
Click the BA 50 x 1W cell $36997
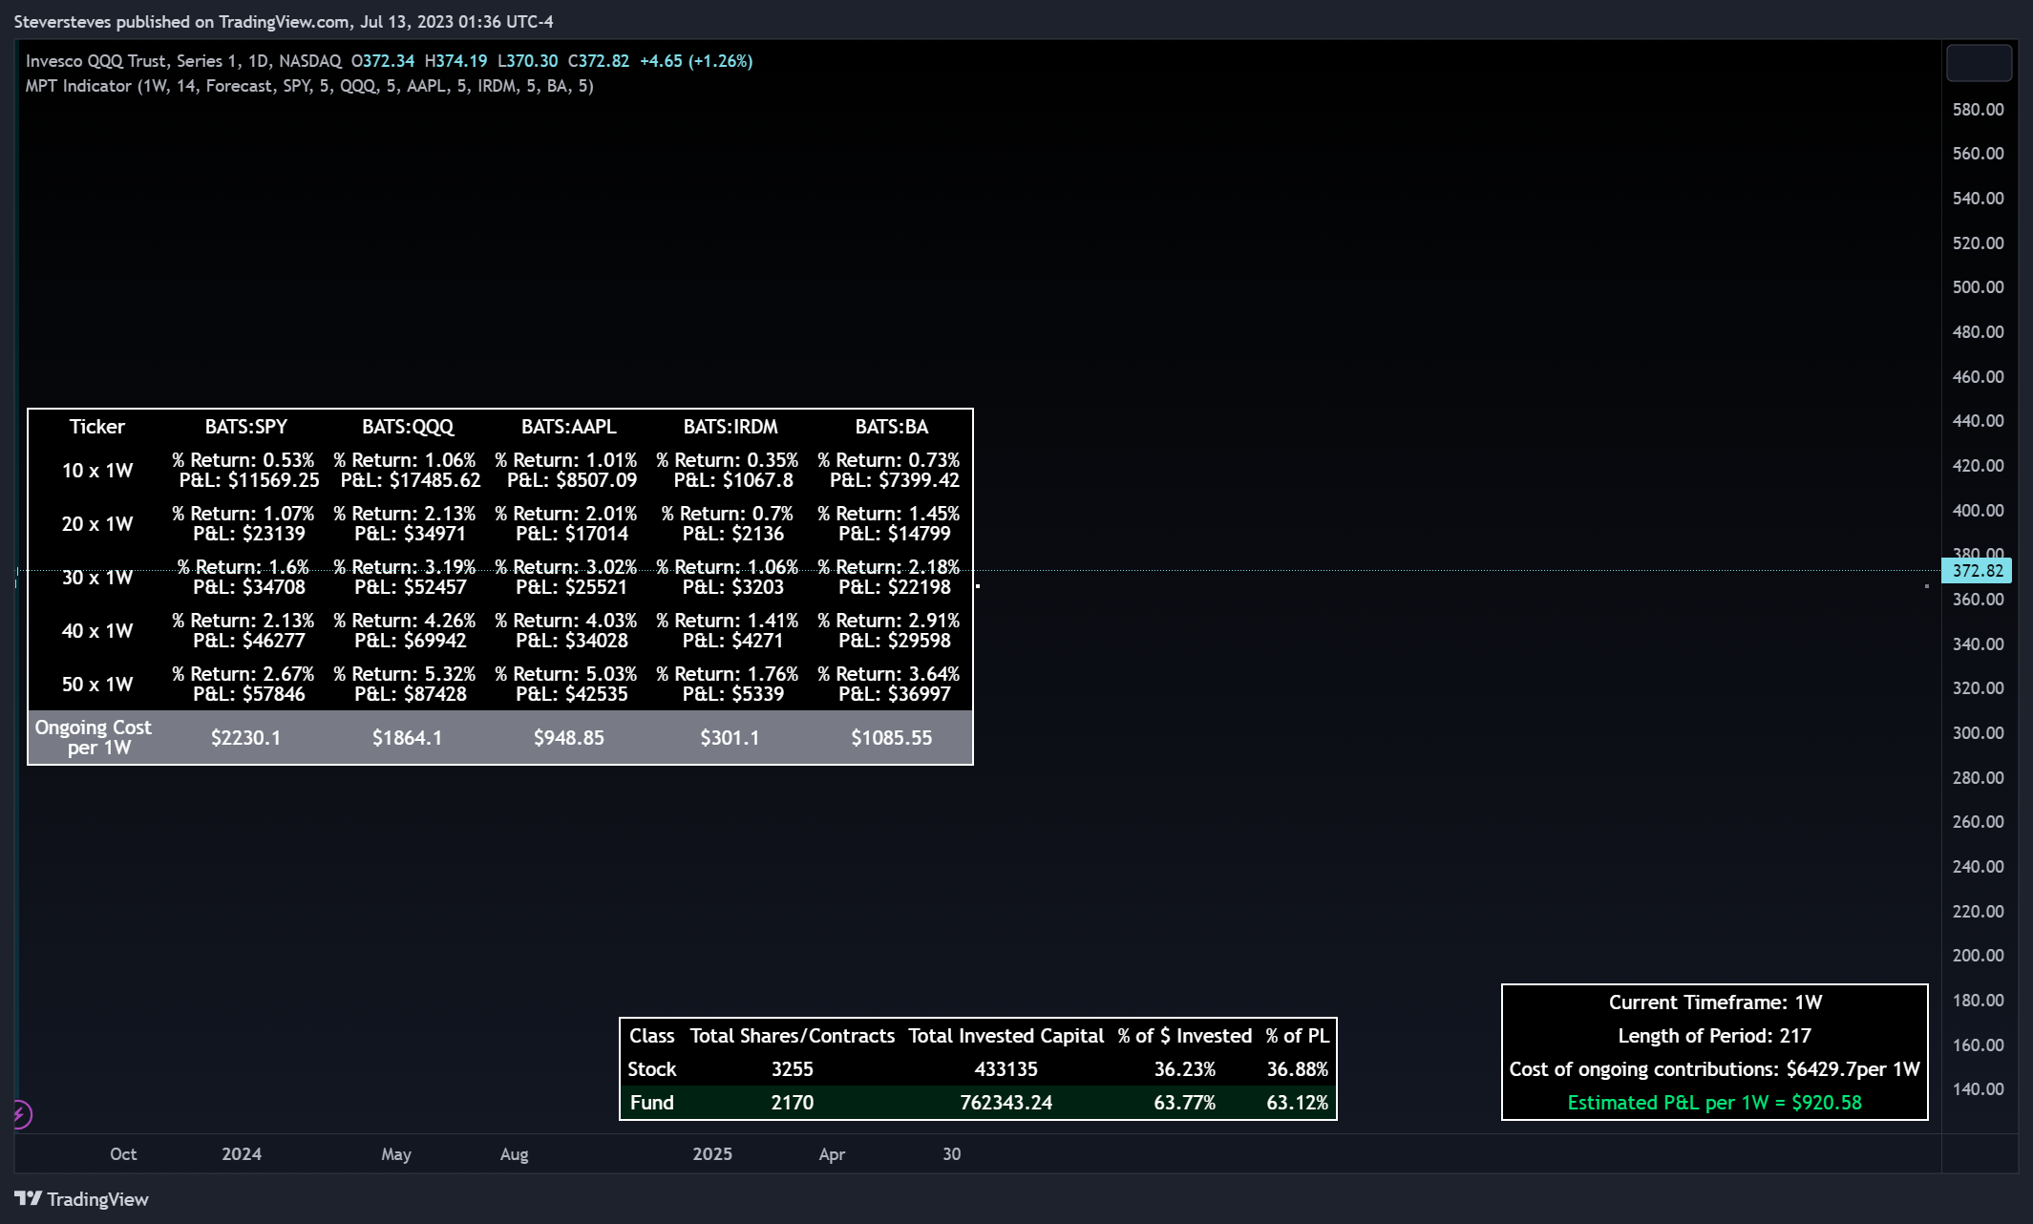click(x=895, y=694)
